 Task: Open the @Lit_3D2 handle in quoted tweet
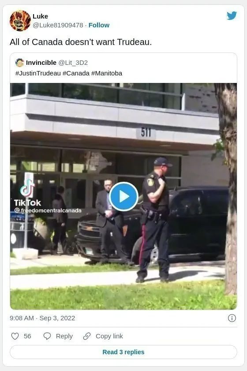(73, 63)
